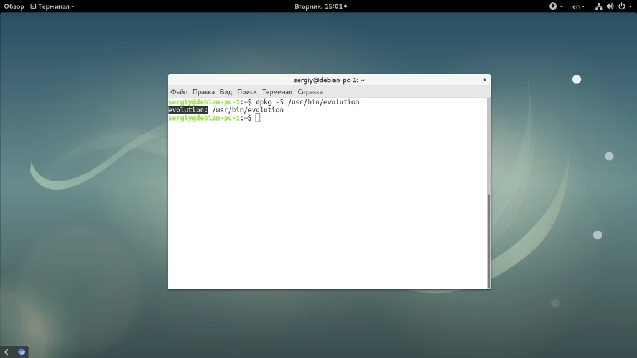Click the power icon in top bar
The image size is (637, 358).
(620, 6)
